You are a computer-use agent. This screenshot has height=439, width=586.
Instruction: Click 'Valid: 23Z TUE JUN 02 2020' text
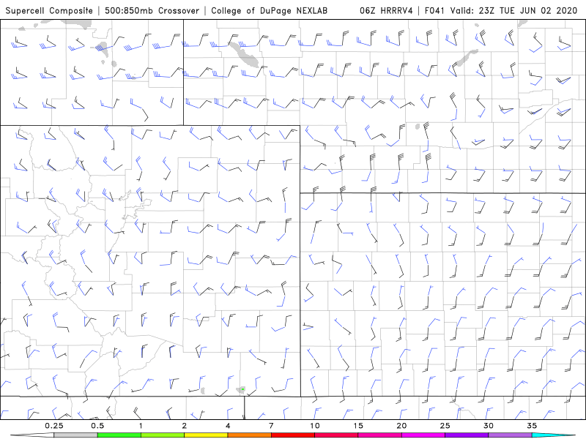click(x=514, y=10)
